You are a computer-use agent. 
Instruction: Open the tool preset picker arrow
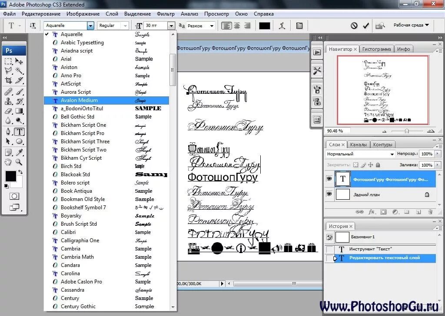pos(20,26)
